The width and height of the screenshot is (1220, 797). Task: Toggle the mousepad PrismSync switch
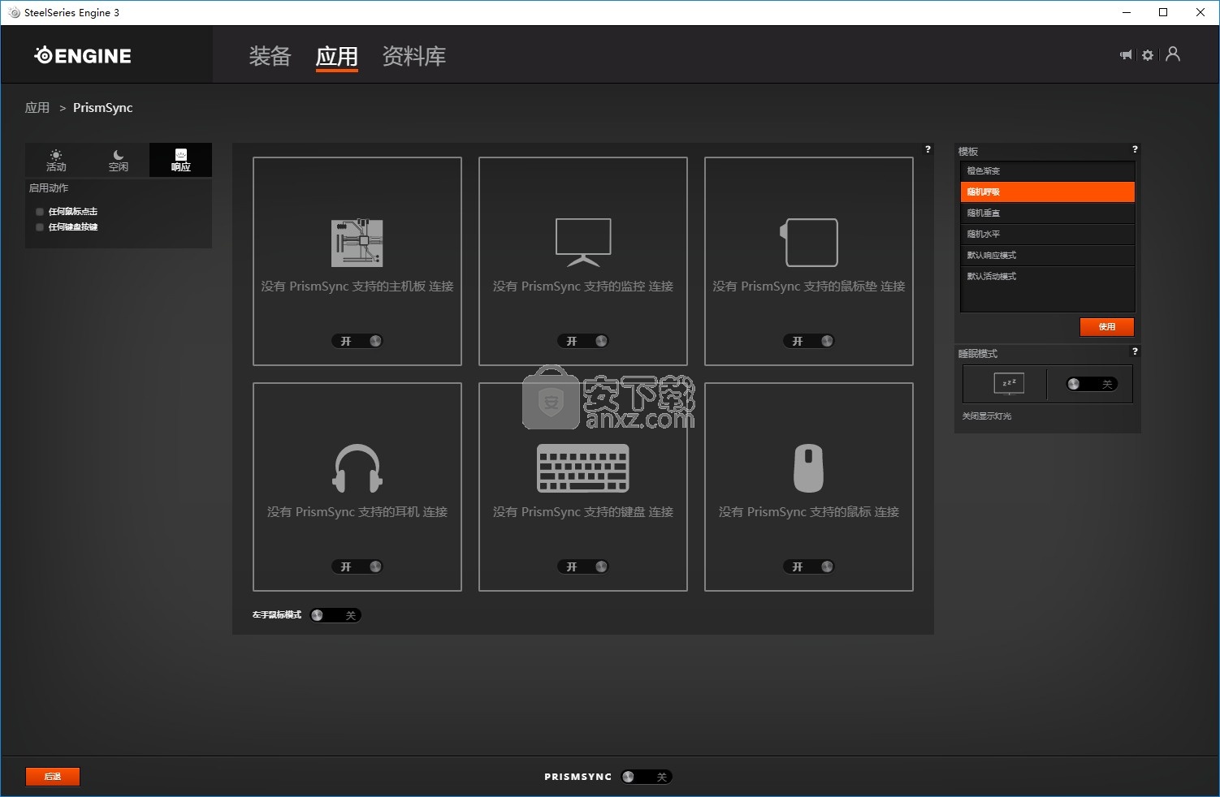pos(809,341)
